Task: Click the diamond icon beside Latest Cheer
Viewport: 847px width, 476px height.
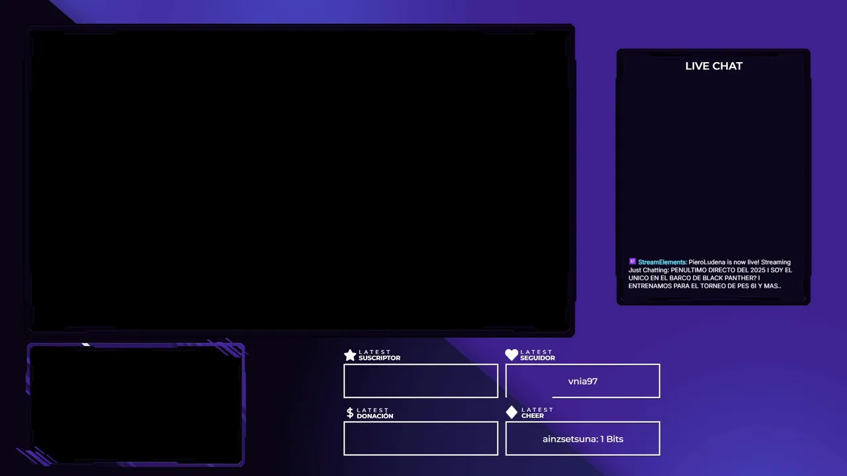Action: [x=512, y=413]
